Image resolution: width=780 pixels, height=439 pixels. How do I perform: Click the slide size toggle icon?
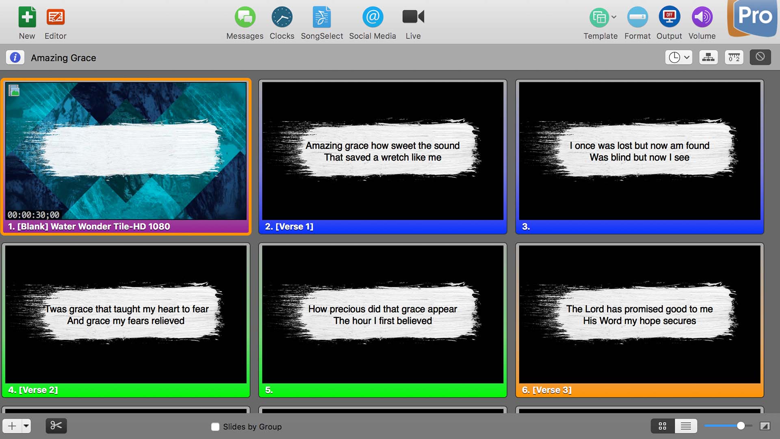click(765, 426)
